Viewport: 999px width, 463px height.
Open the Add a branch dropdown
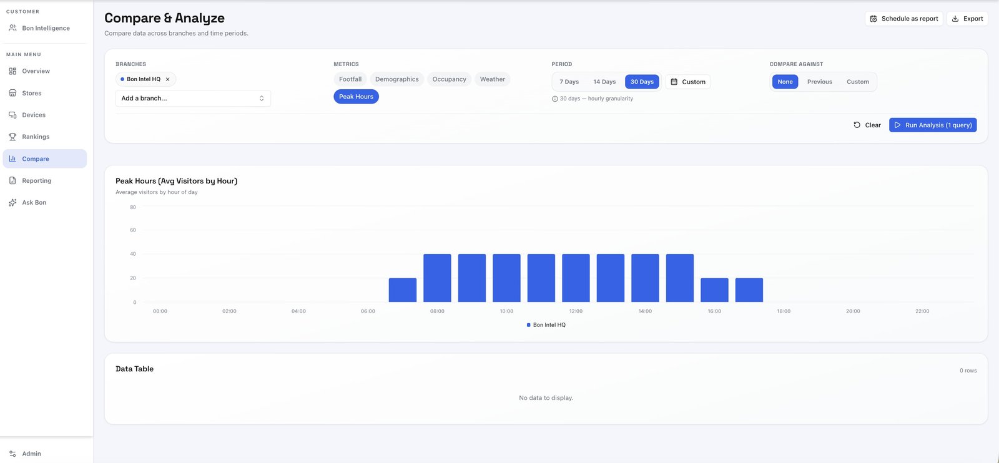point(193,98)
